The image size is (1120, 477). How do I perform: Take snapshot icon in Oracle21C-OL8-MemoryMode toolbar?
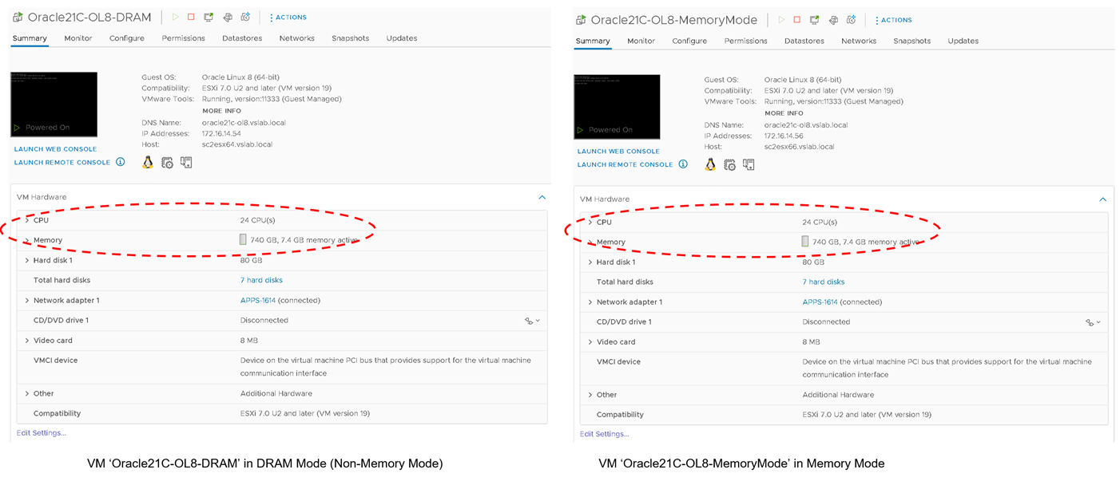[850, 20]
